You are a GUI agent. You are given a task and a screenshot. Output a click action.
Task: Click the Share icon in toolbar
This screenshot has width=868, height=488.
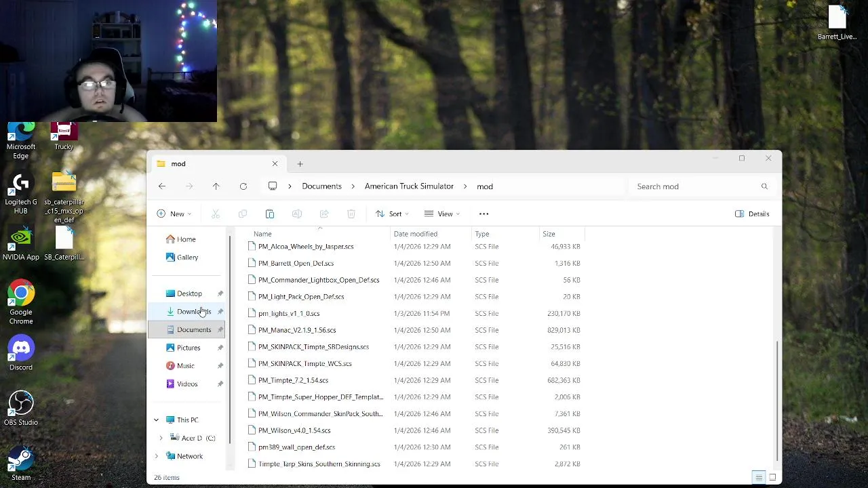[x=324, y=214]
